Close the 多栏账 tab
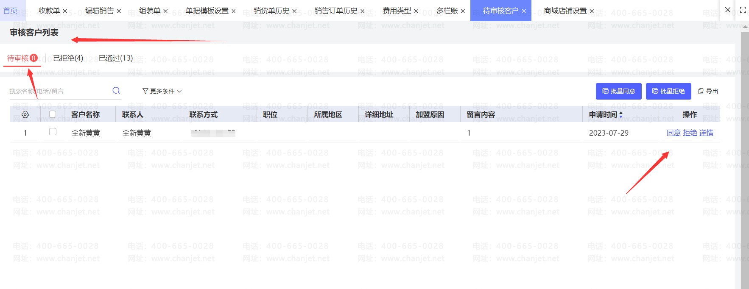 coord(463,11)
